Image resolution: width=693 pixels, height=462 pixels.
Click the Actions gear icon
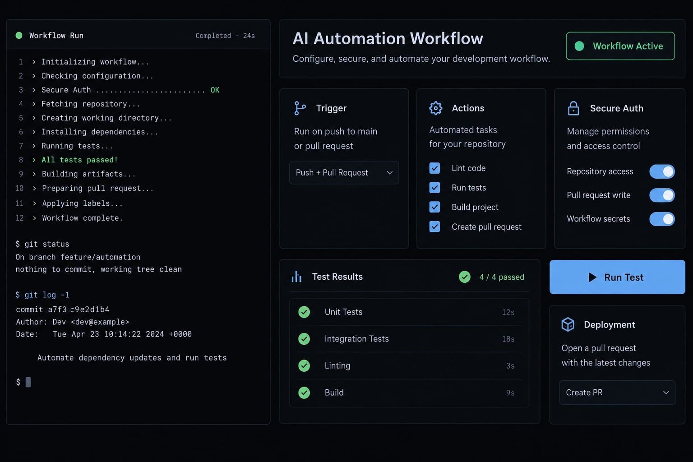click(x=436, y=108)
